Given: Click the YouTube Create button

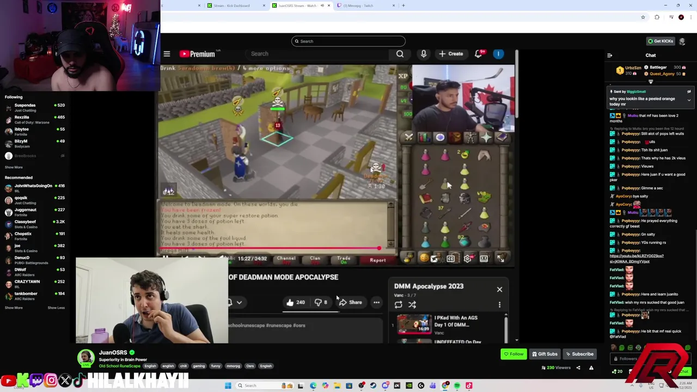Looking at the screenshot, I should point(451,54).
